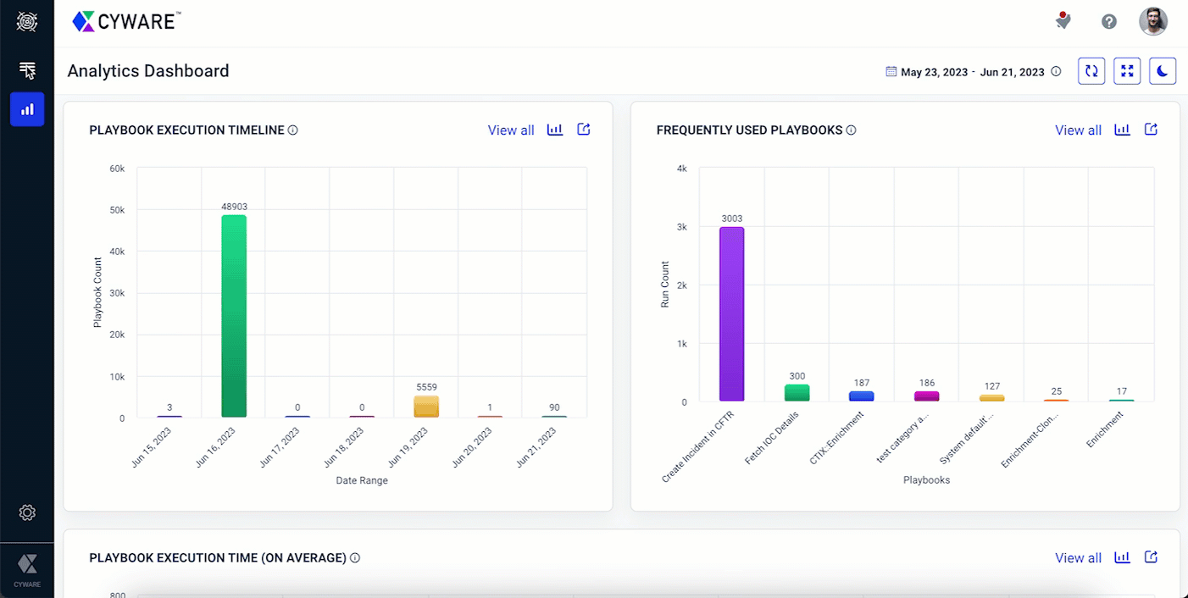
Task: Export the Frequently Used Playbooks widget
Action: (1151, 130)
